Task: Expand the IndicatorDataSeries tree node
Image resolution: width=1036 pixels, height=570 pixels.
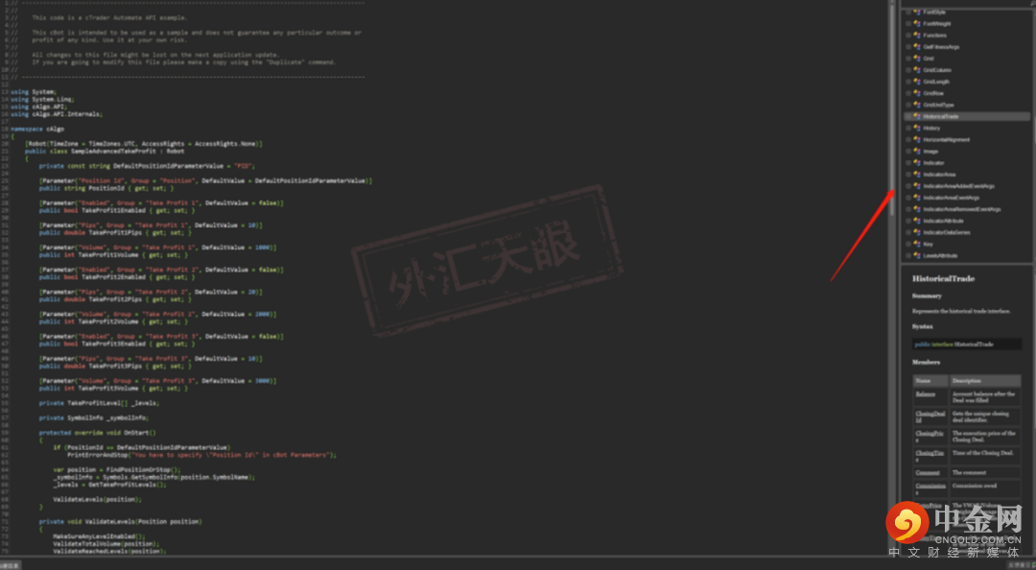Action: tap(908, 232)
